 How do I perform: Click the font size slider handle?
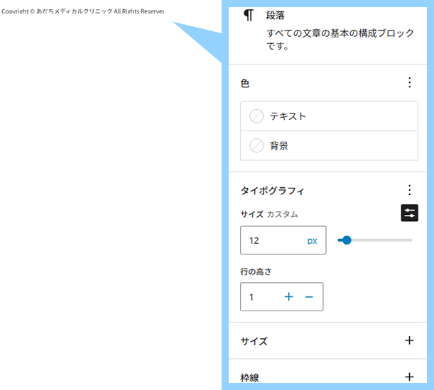pyautogui.click(x=347, y=240)
